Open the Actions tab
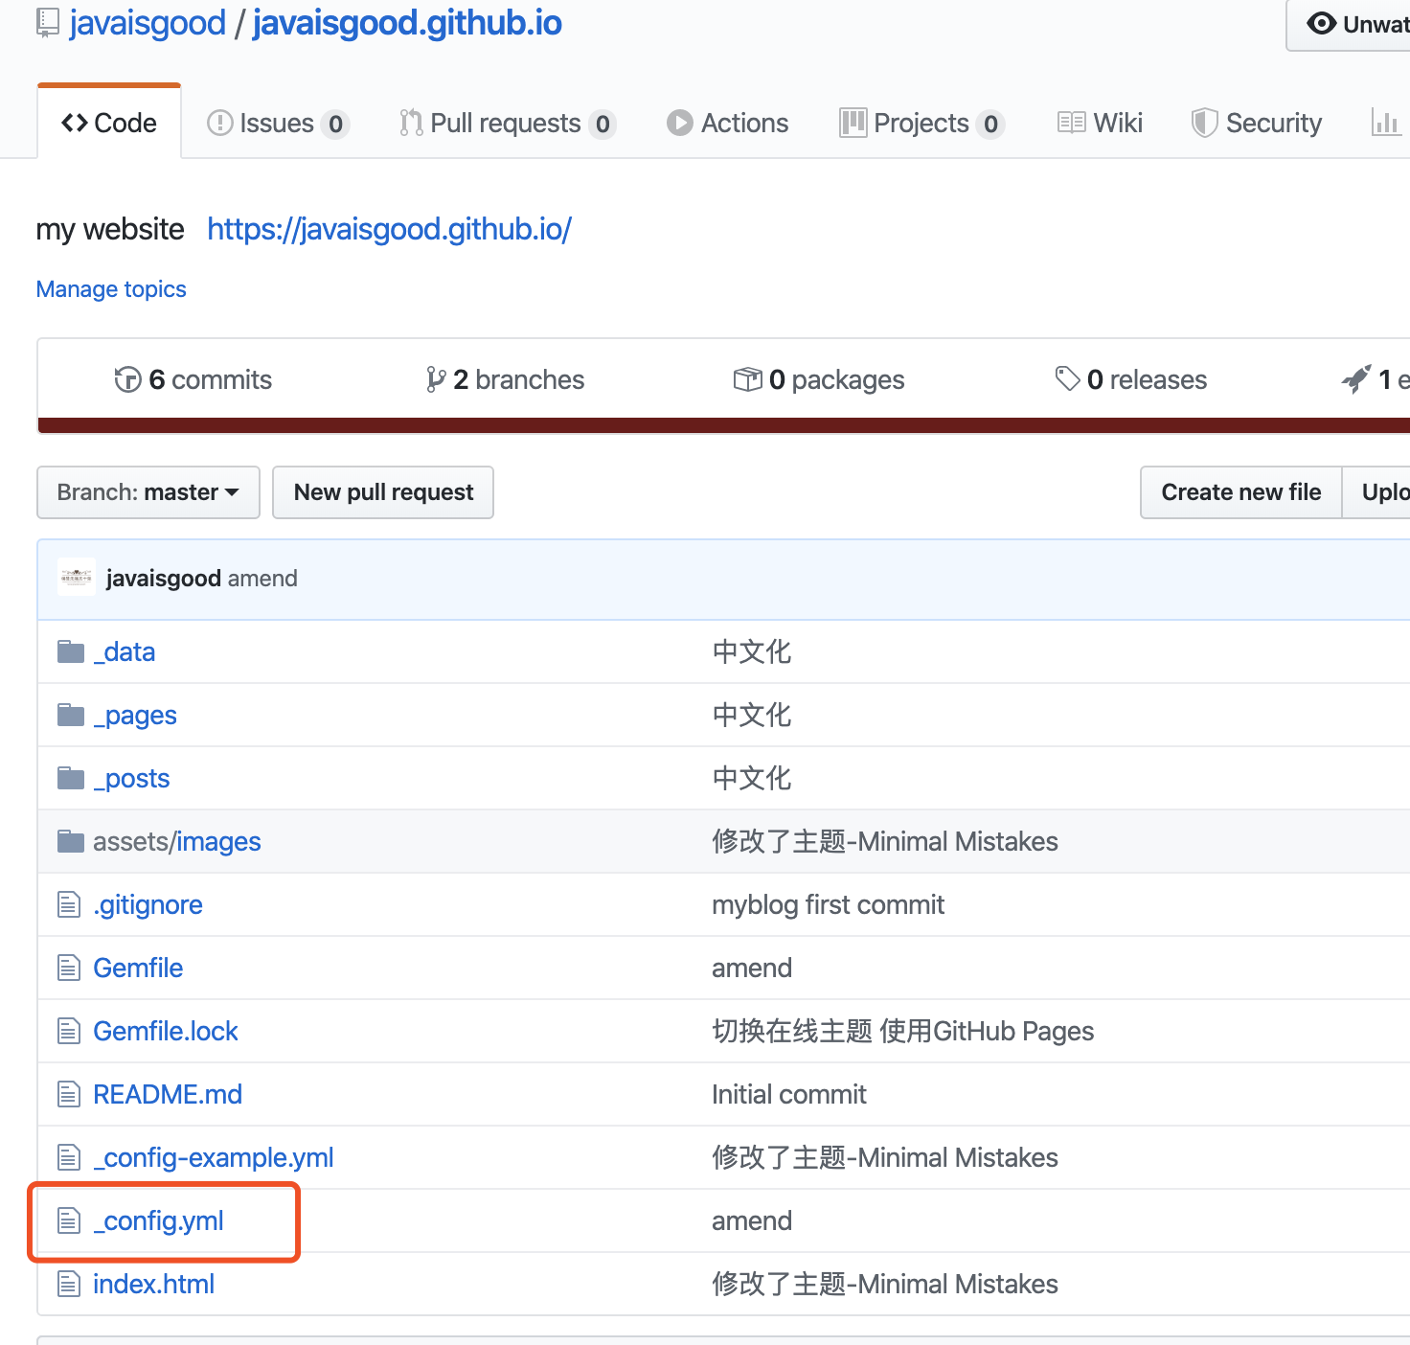 click(x=728, y=124)
